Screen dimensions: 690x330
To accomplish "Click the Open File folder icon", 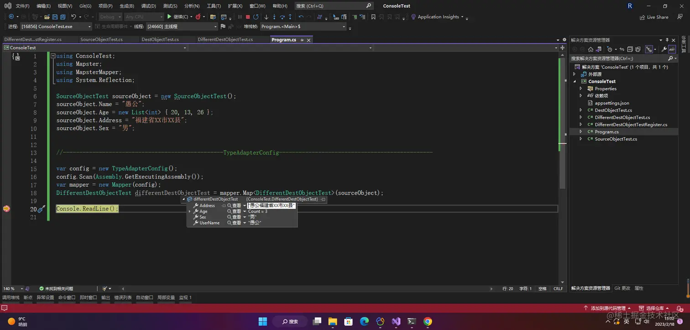I will pyautogui.click(x=47, y=17).
